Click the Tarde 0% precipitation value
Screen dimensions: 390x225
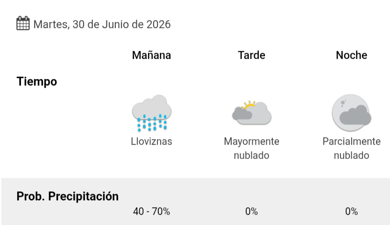pos(251,211)
